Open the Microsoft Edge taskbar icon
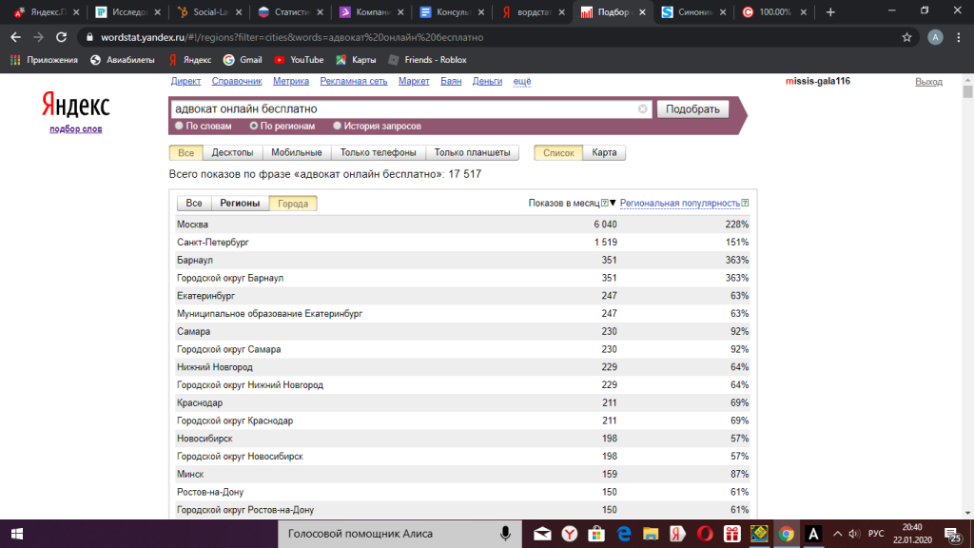The image size is (974, 548). [624, 534]
